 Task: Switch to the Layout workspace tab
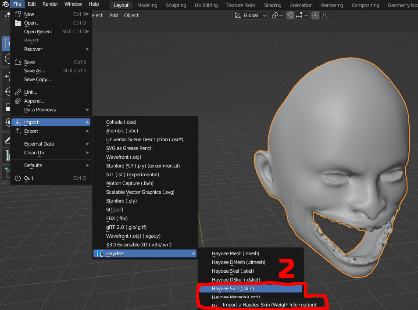121,5
